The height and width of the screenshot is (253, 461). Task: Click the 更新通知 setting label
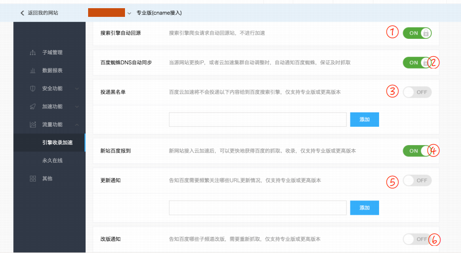[x=111, y=180]
